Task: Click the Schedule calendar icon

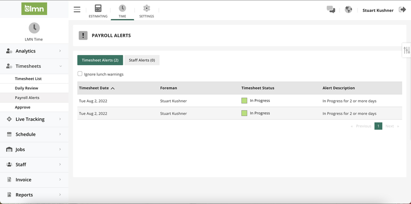Action: click(9, 134)
